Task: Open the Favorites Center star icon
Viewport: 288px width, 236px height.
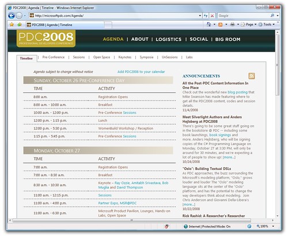Action: (x=12, y=25)
